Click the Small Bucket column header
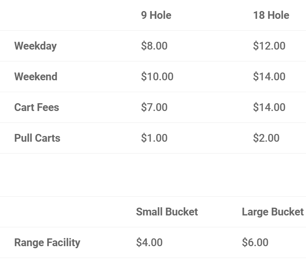Screen dimensions: 306x265 tap(167, 212)
